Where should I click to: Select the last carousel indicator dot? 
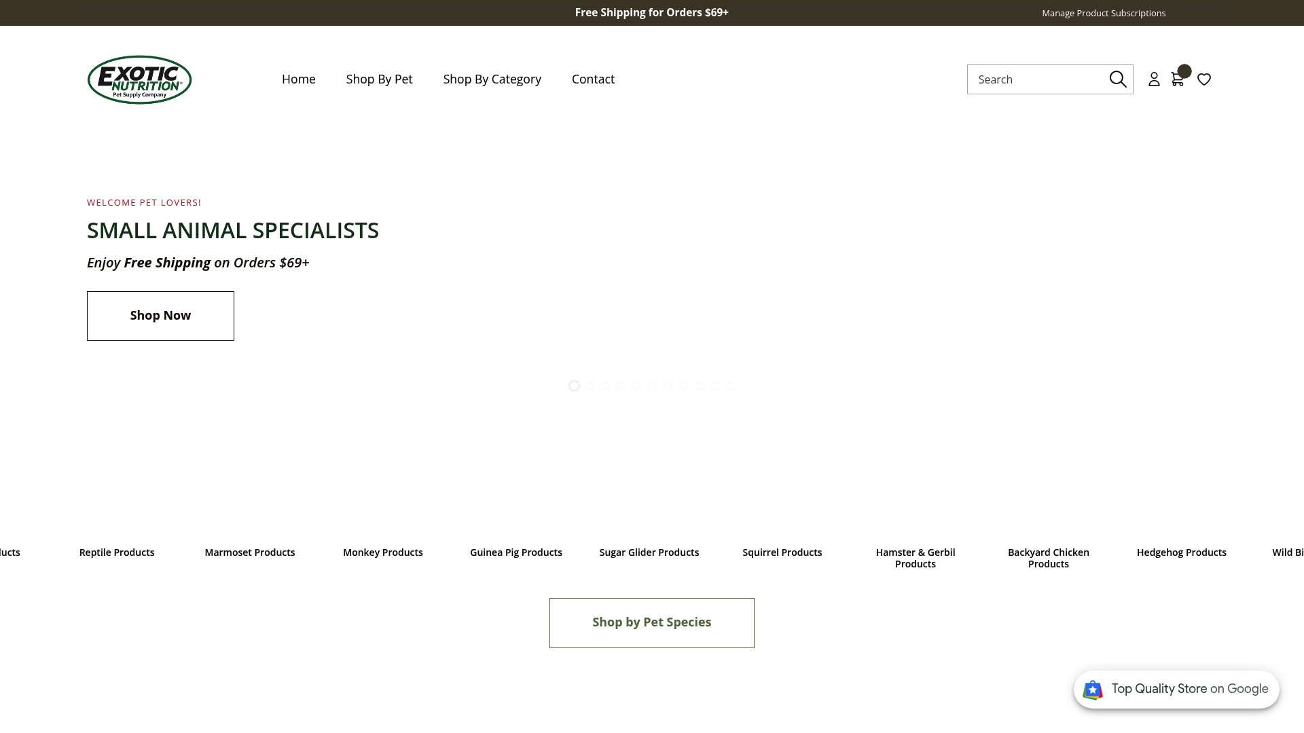731,386
